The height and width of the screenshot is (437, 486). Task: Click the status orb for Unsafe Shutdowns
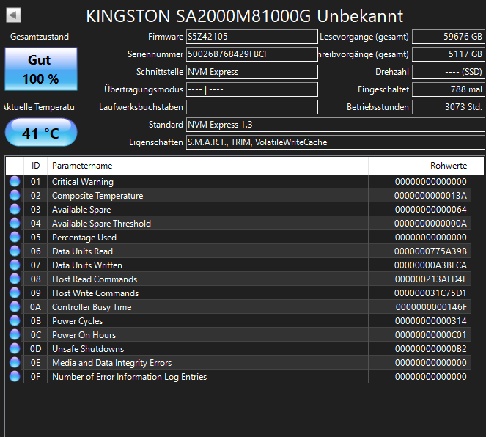(x=15, y=349)
